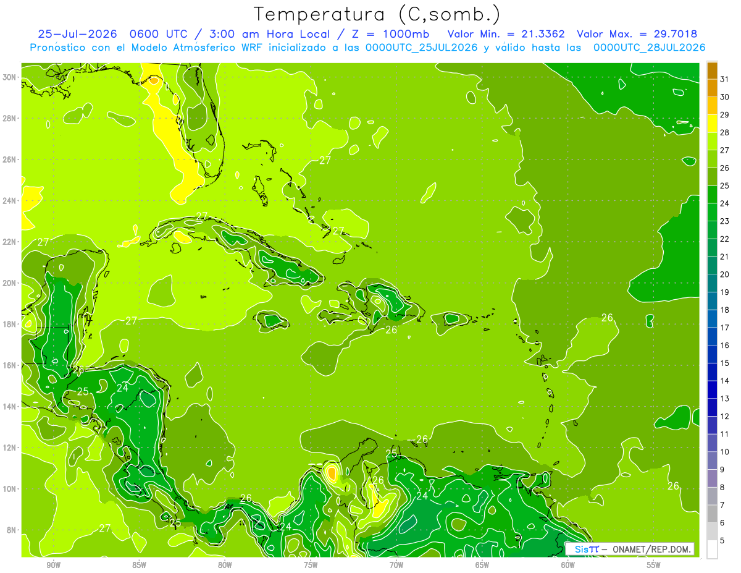
Task: Click color scale label "18"
Action: 725,310
